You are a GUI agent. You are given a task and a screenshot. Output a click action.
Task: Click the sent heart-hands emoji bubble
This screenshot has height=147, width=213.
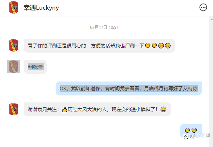tap(191, 130)
